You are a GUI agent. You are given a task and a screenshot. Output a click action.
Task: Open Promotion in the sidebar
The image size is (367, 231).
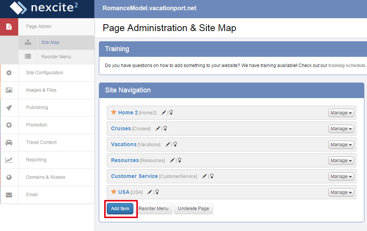(47, 125)
